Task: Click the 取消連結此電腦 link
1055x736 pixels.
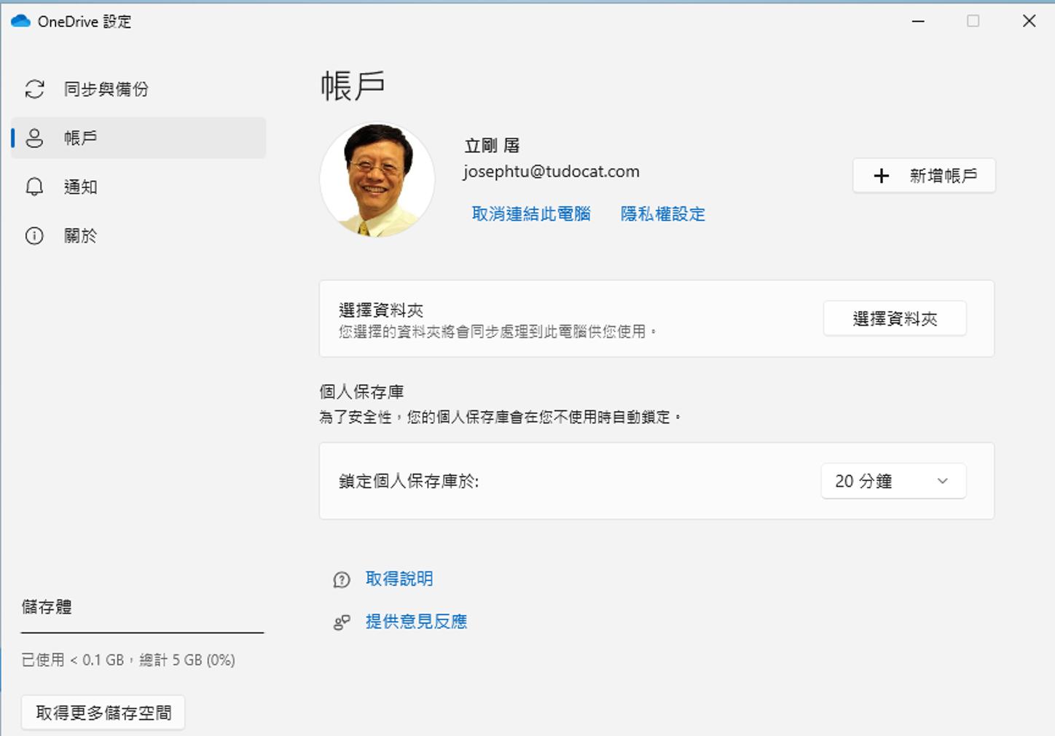Action: (531, 214)
